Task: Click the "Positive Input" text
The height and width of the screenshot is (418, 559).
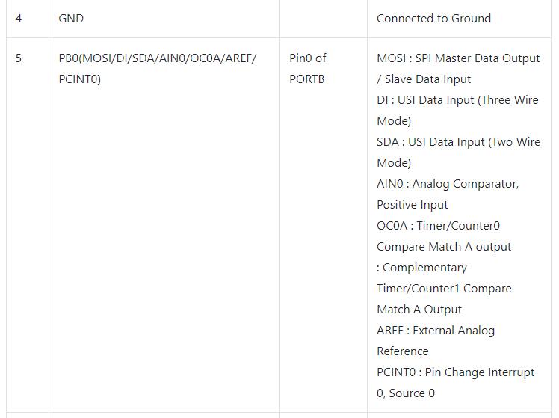Action: click(x=413, y=205)
